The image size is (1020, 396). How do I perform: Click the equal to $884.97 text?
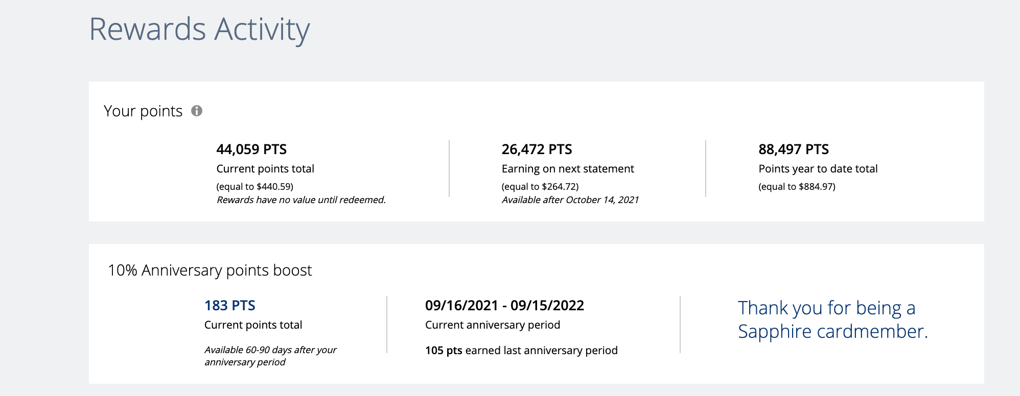[x=796, y=187]
